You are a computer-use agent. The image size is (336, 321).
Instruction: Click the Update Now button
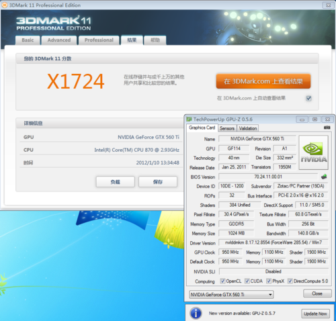(x=315, y=314)
